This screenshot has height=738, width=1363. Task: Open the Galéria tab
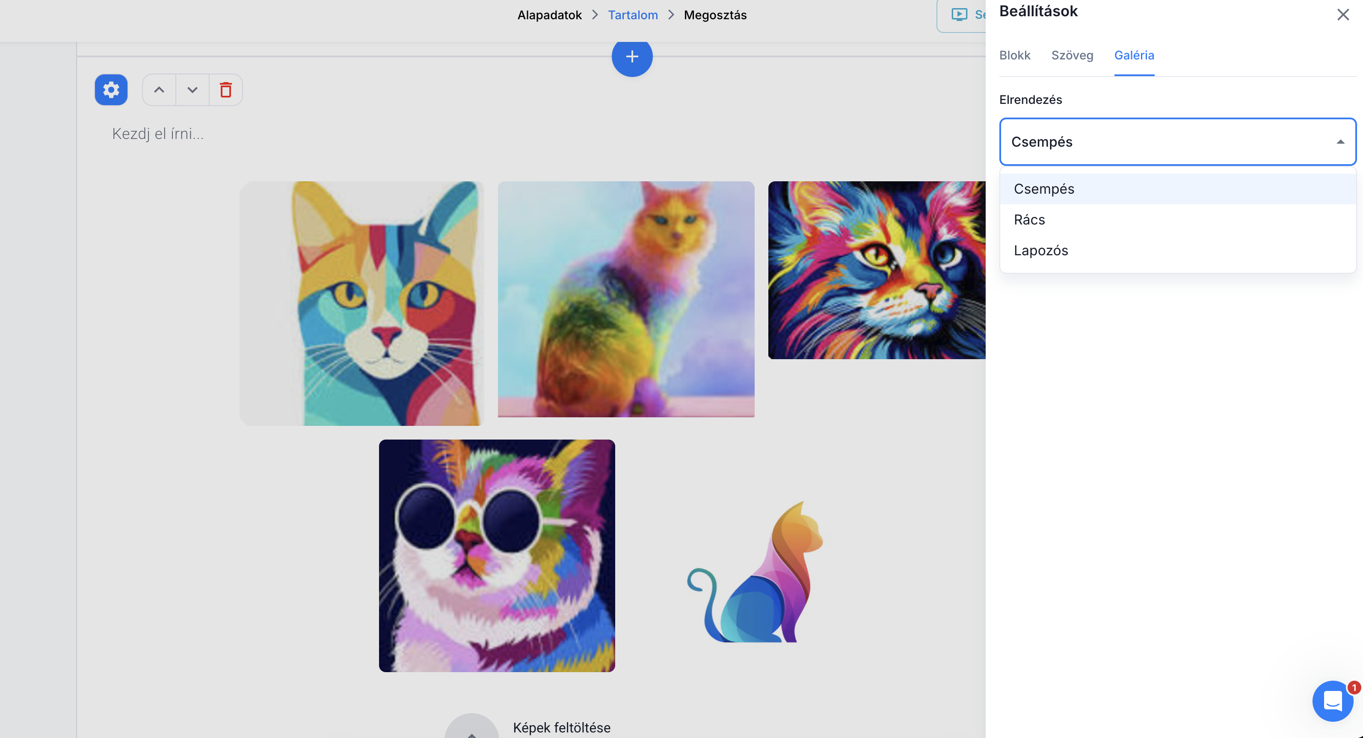[x=1134, y=56]
